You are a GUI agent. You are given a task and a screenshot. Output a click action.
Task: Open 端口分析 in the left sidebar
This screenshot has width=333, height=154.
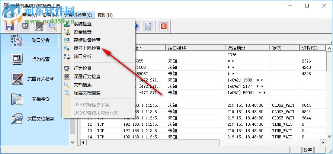point(34,40)
